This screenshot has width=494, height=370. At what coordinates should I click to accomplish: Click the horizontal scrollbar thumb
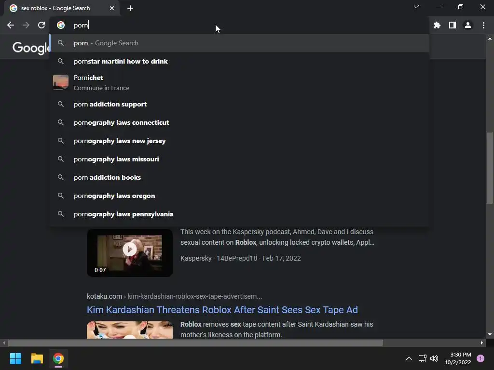click(195, 343)
